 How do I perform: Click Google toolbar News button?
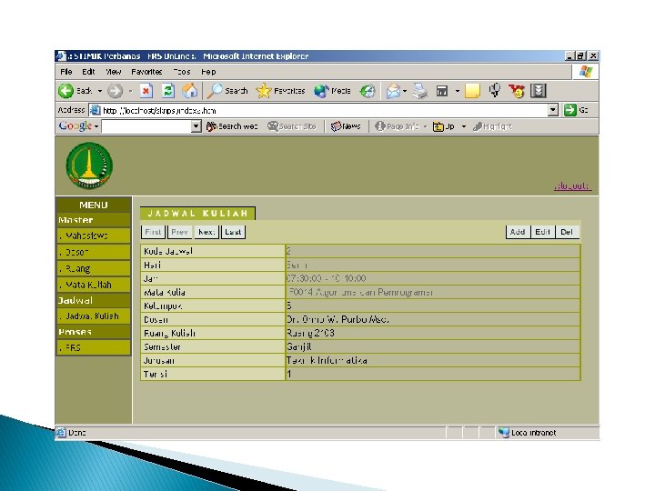point(346,126)
